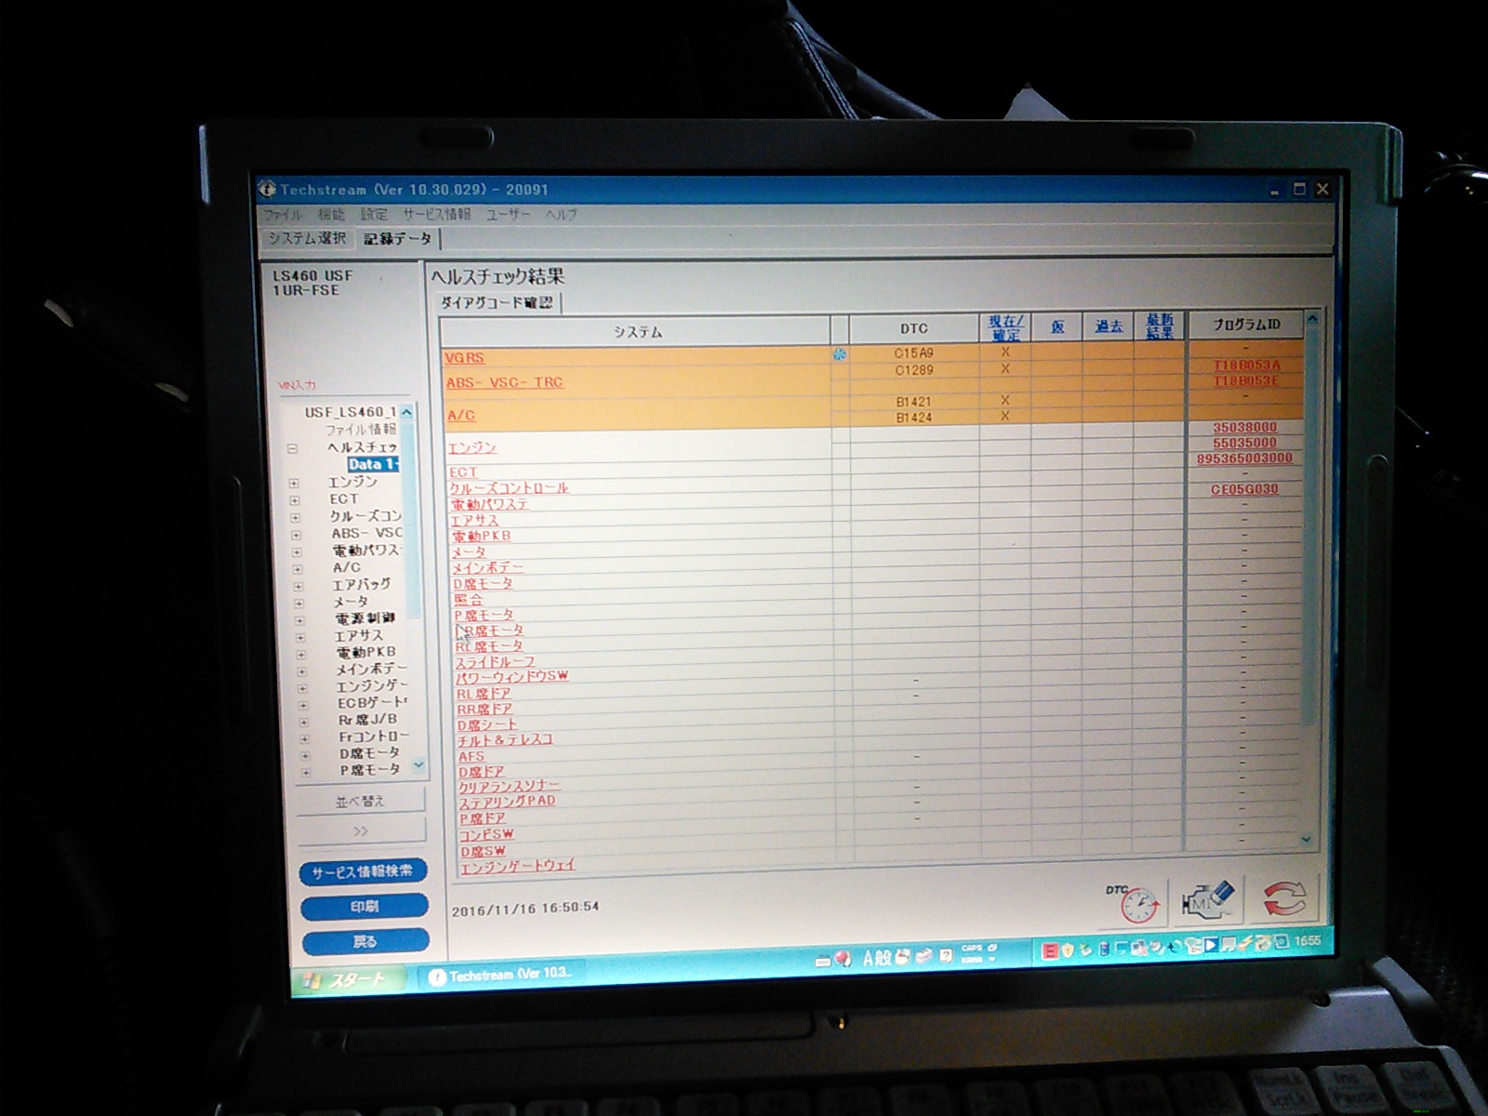Click the IME red ball pad icon
Screen dimensions: 1488x1116
(x=844, y=959)
